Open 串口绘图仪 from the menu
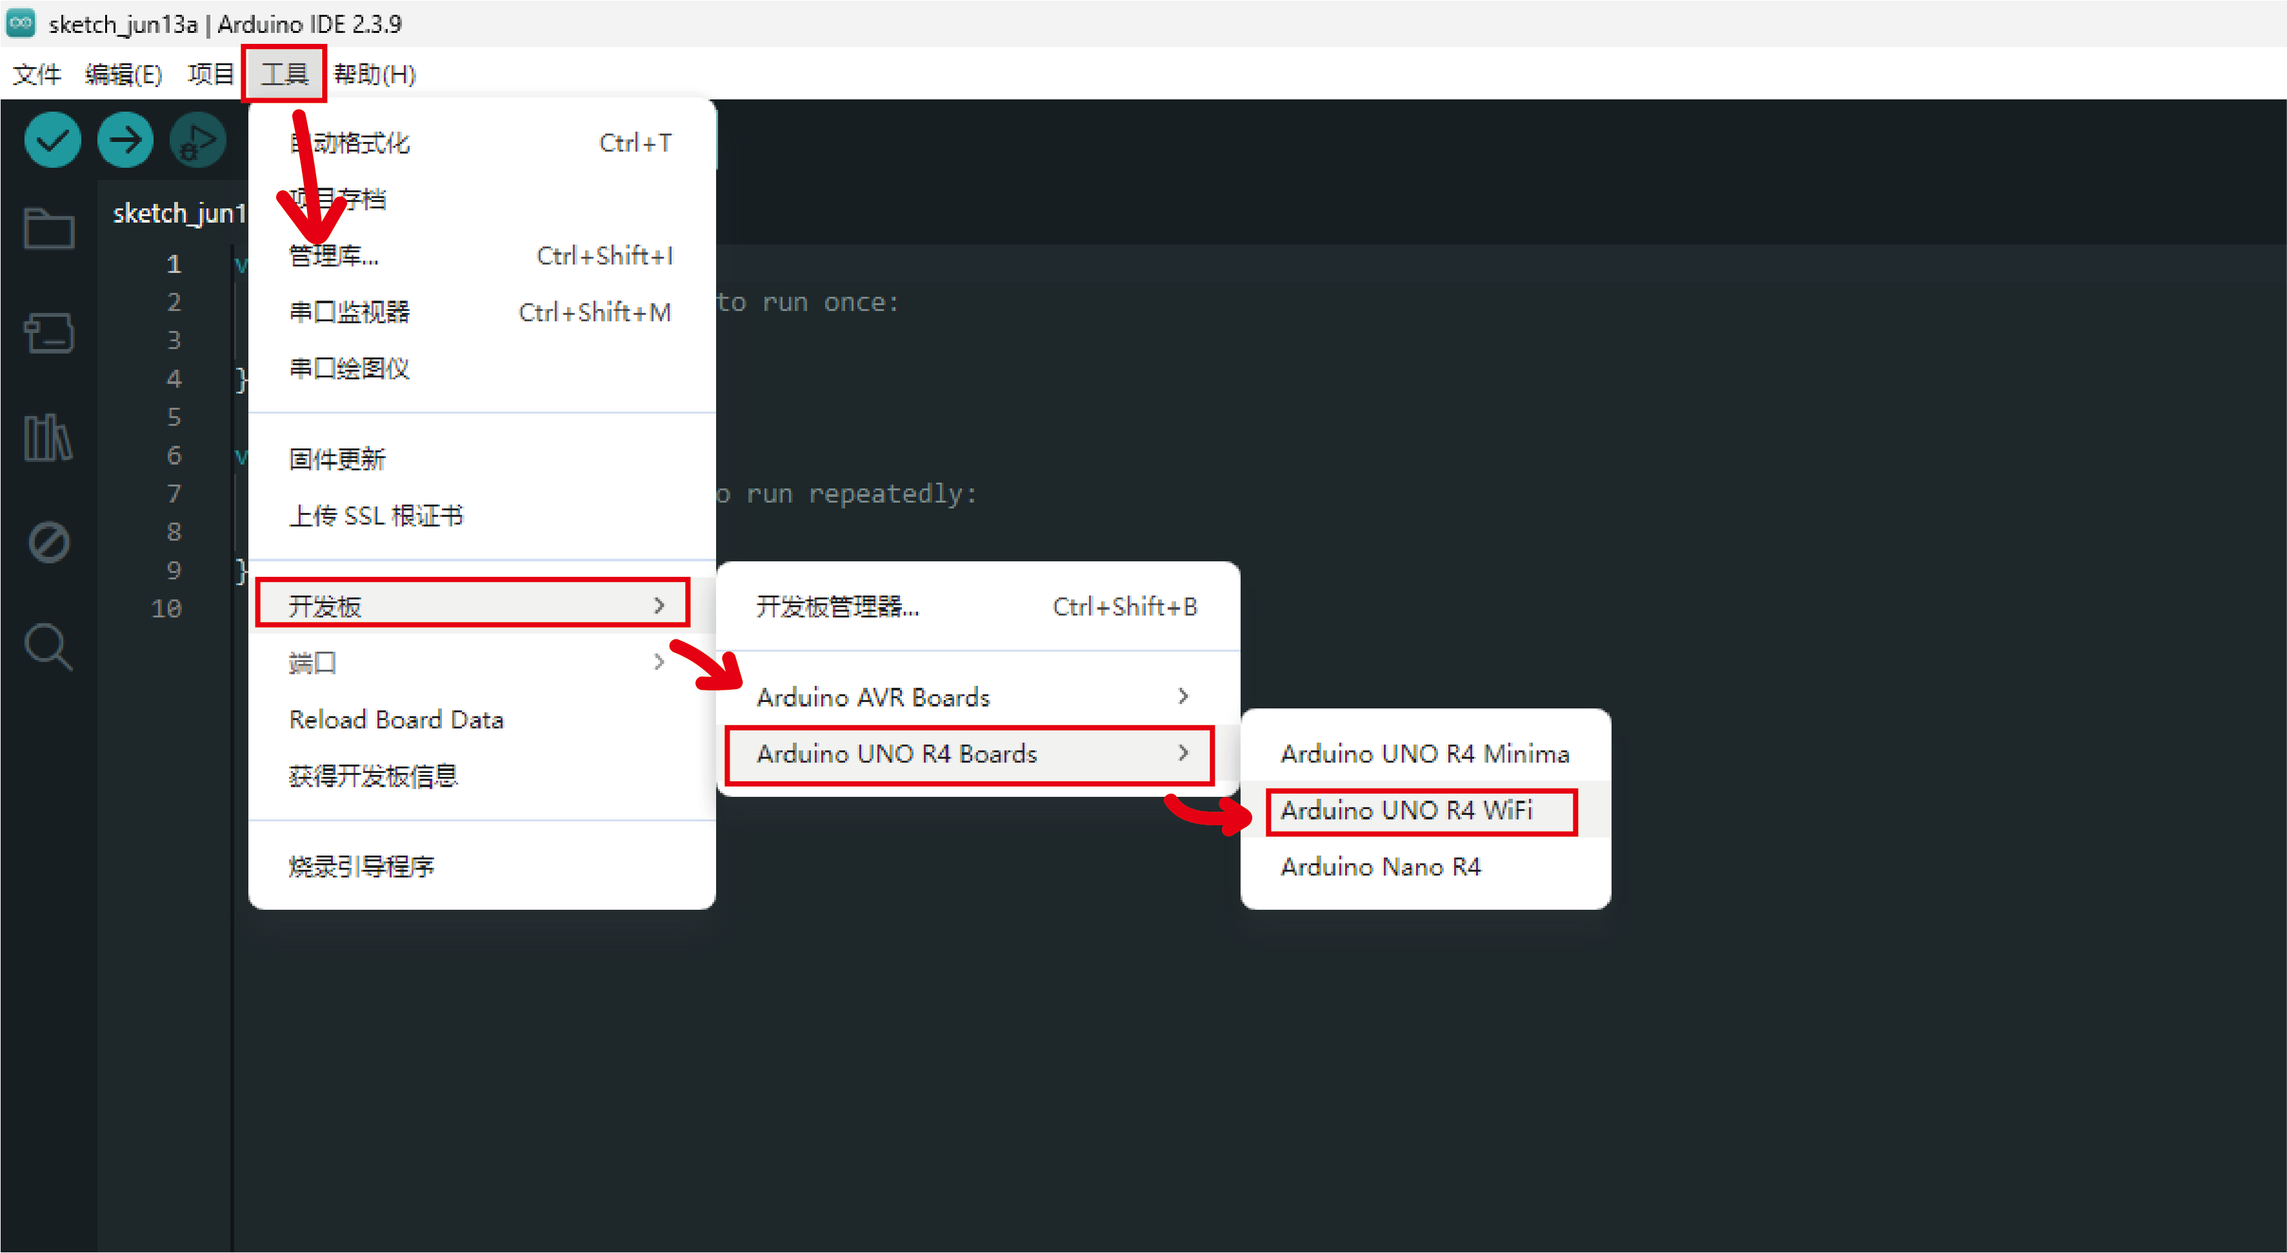The image size is (2287, 1253). click(482, 368)
